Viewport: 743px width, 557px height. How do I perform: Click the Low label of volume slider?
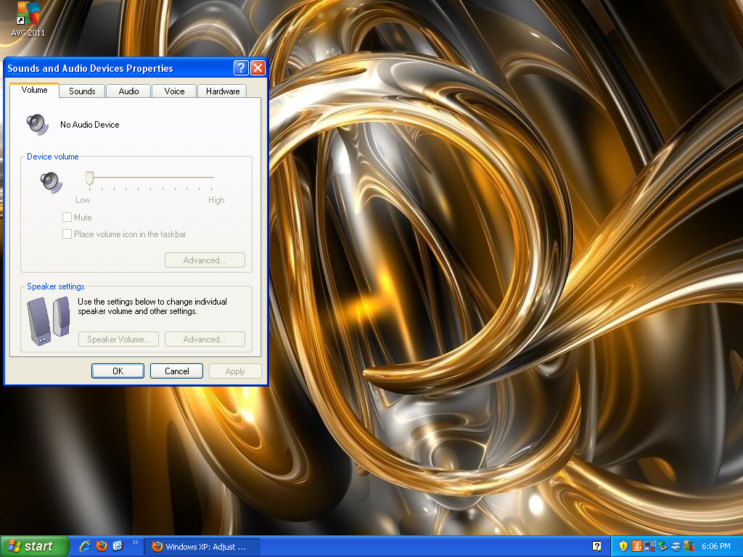pos(83,200)
